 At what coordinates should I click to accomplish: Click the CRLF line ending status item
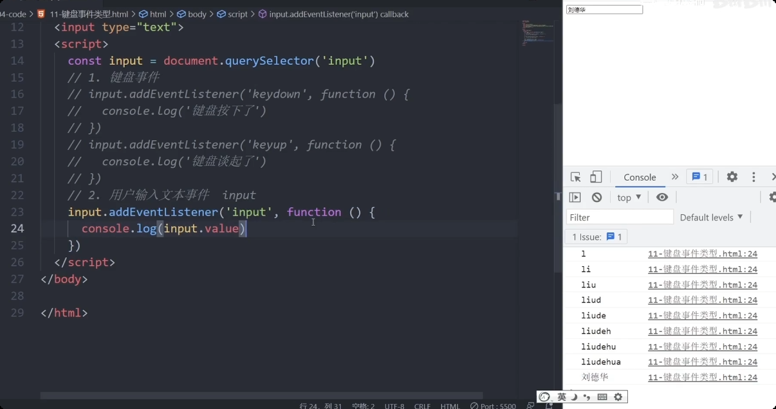click(423, 406)
